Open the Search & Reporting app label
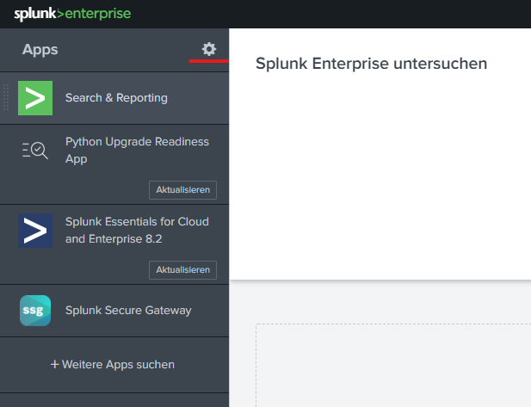 [116, 98]
